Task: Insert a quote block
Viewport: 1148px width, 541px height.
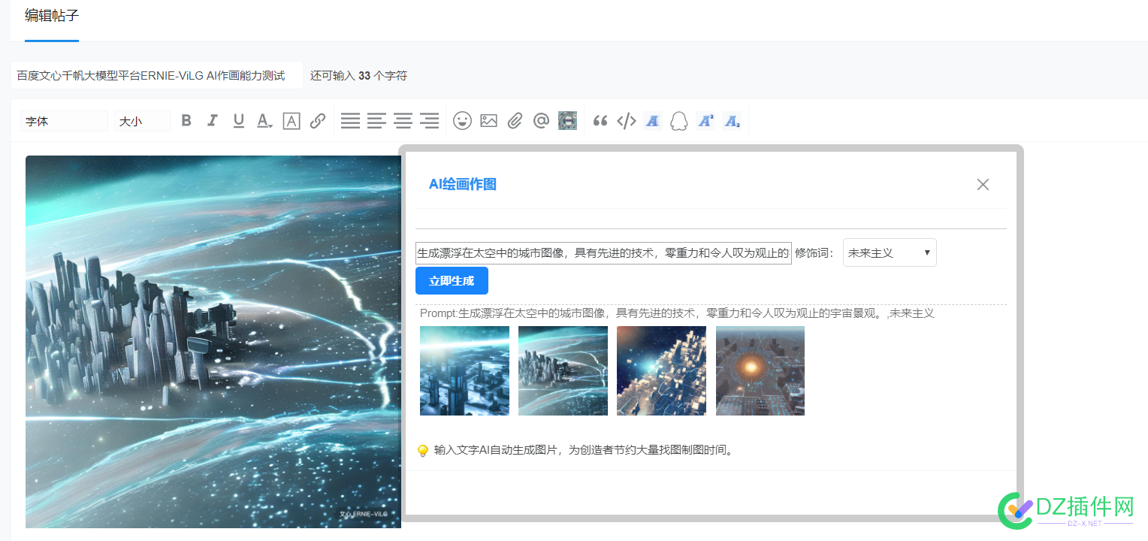Action: tap(600, 121)
